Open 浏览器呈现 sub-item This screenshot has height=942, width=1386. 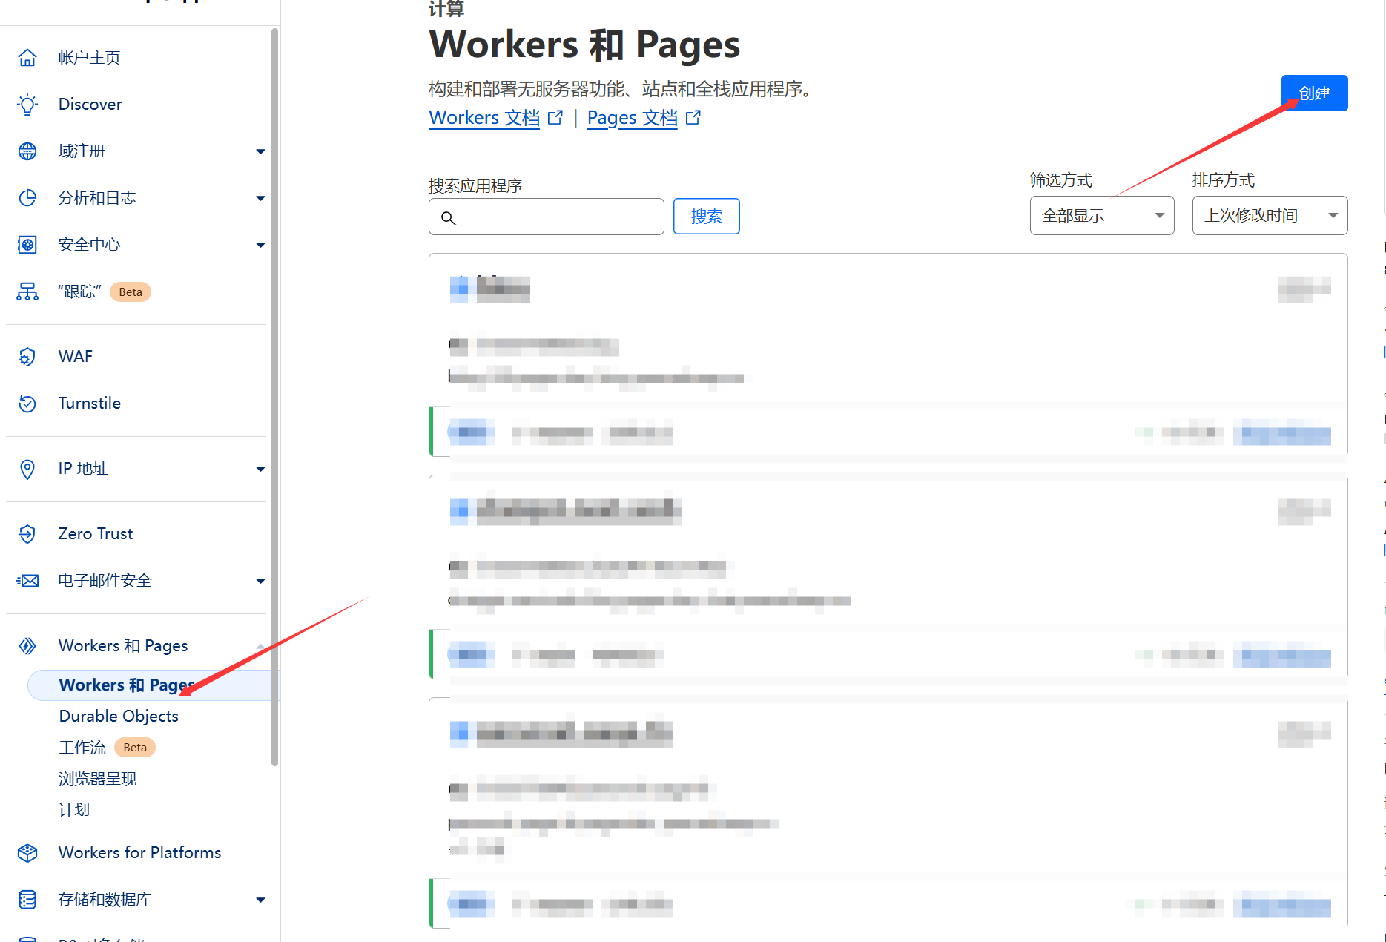98,779
